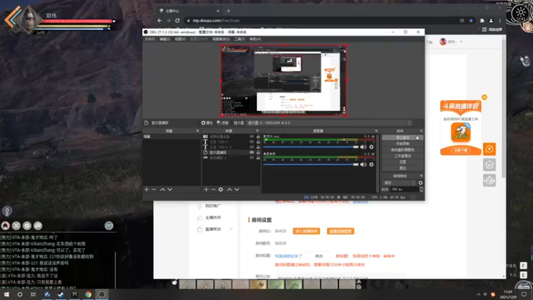Move the scene down with down arrow
The height and width of the screenshot is (300, 533).
[x=170, y=189]
